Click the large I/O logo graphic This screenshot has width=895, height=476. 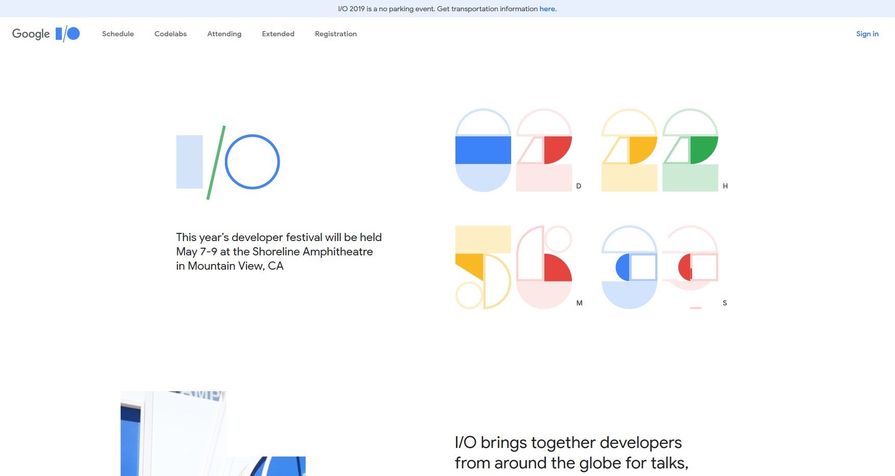click(228, 162)
